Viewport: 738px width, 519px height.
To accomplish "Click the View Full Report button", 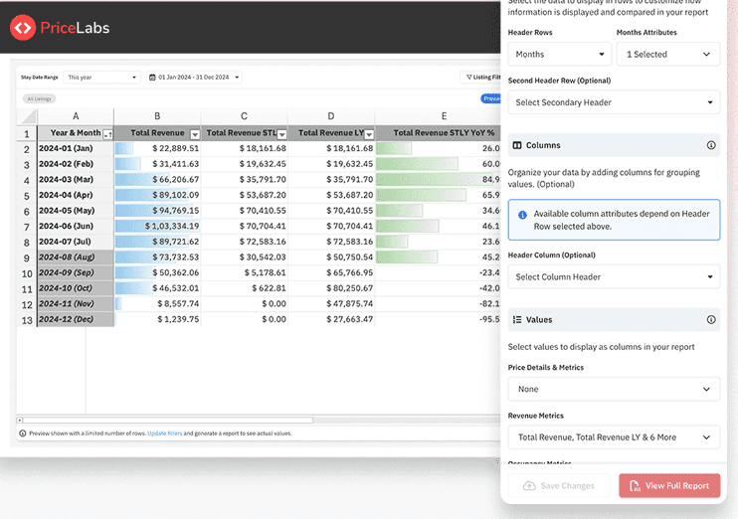I will pos(669,485).
